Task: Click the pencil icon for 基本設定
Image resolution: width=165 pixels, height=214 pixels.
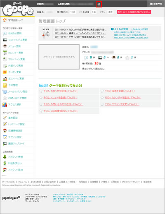Action: pos(5,118)
